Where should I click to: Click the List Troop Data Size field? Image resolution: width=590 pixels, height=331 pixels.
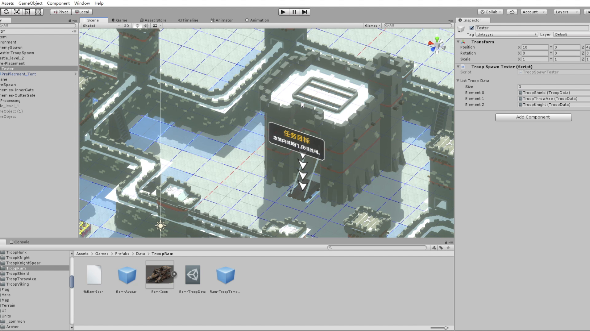(x=554, y=87)
